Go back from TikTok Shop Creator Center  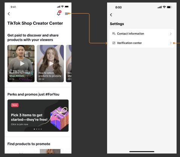click(9, 14)
